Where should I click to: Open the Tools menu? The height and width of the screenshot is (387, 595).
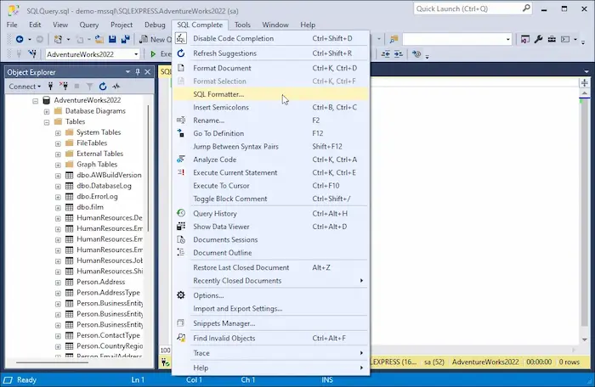tap(242, 25)
